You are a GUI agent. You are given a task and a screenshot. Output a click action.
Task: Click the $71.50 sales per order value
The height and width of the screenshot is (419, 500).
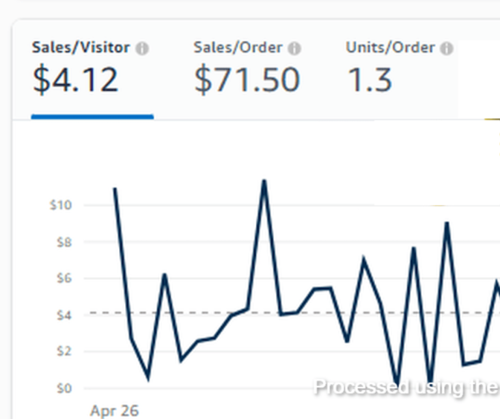coord(247,79)
